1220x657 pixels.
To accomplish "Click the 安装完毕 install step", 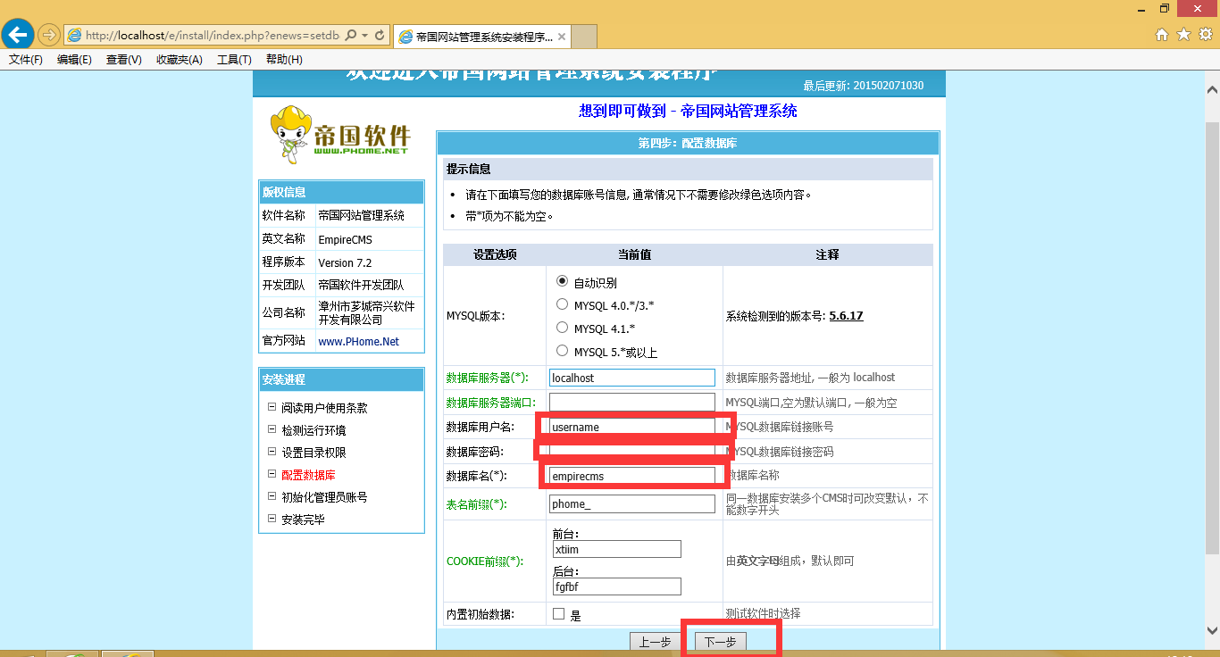I will pyautogui.click(x=303, y=520).
